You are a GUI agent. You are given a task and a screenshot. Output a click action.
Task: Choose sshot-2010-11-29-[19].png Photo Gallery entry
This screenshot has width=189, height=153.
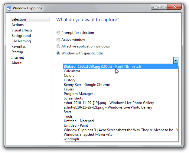[121, 103]
